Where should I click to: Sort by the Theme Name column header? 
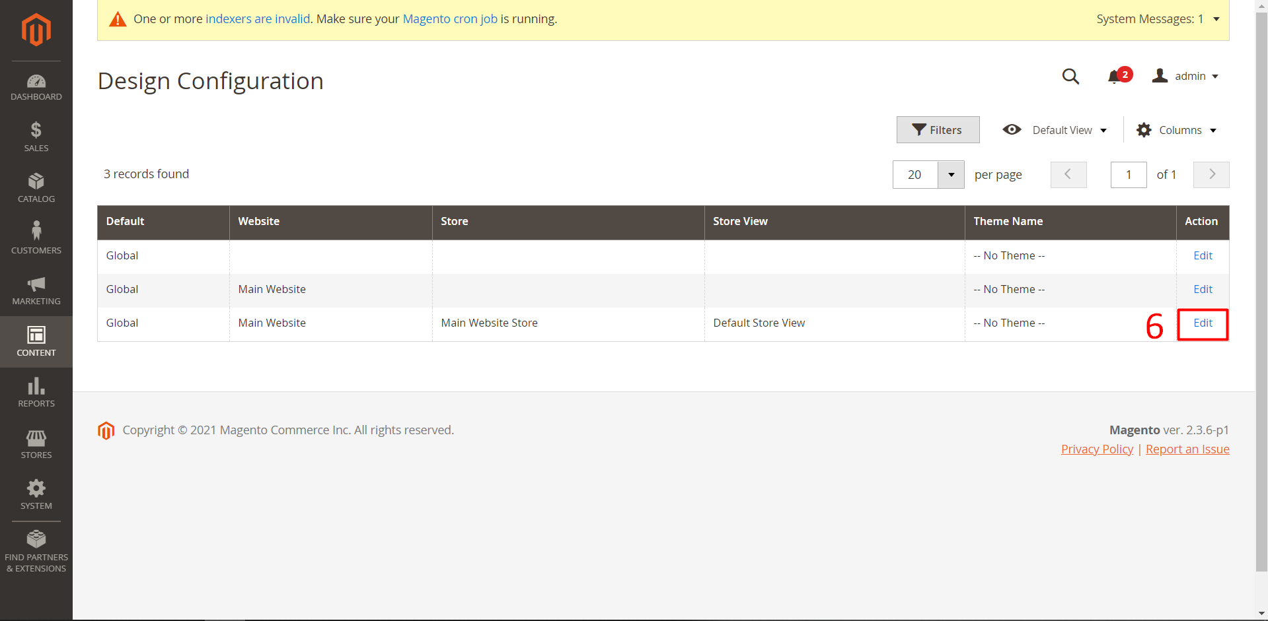[x=1008, y=222]
